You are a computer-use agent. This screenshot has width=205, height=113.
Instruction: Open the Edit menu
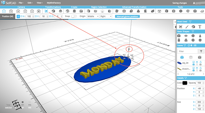pos(30,3)
